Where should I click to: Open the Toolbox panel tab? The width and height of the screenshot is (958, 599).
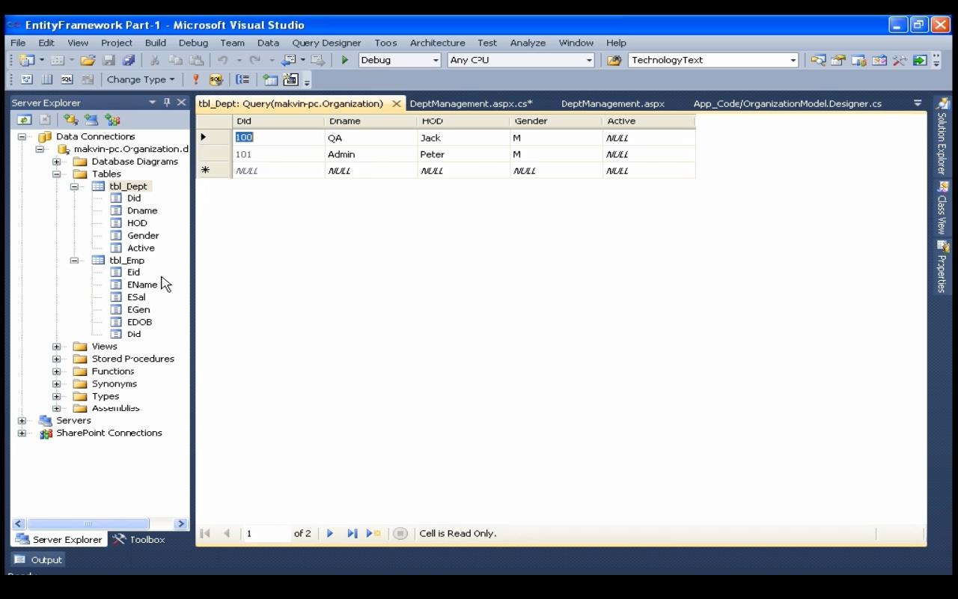139,539
